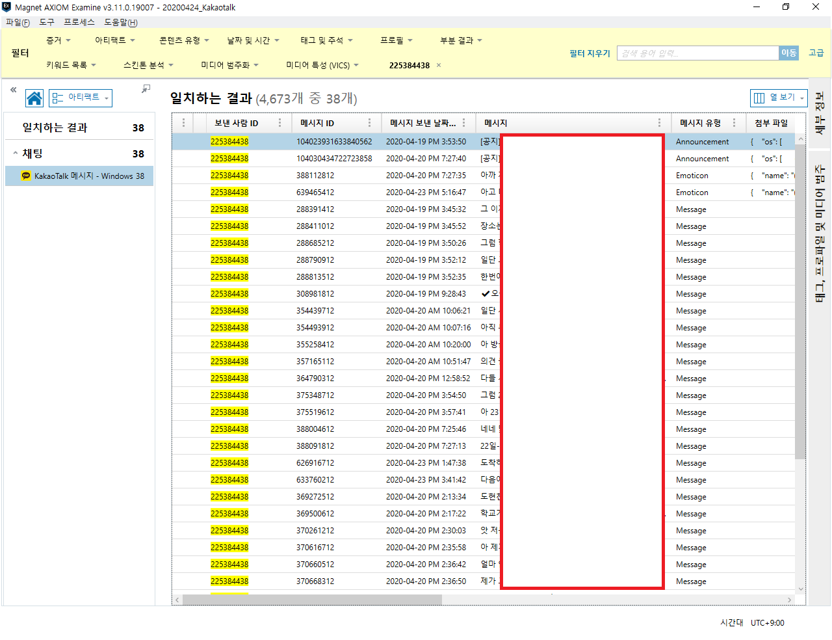The width and height of the screenshot is (832, 640).
Task: Open the 증거 filter dropdown
Action: (x=58, y=40)
